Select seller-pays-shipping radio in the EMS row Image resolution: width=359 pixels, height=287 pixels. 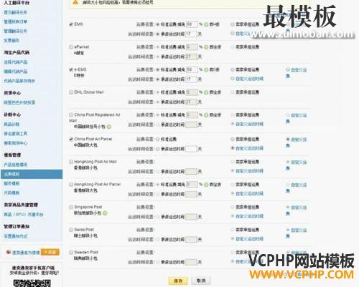pyautogui.click(x=233, y=24)
